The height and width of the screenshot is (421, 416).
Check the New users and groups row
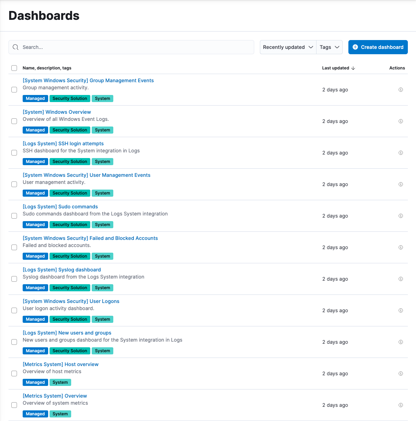(14, 342)
